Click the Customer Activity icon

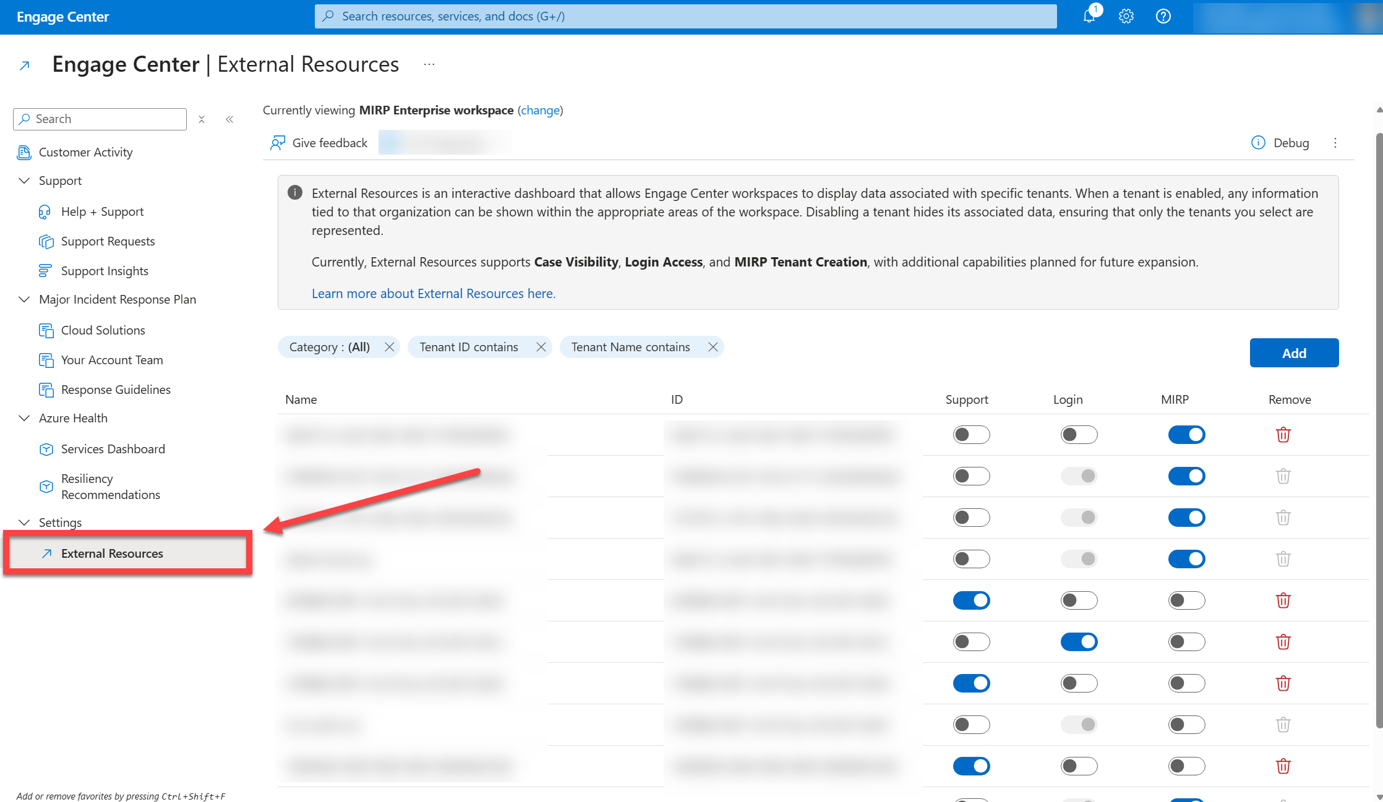click(24, 152)
